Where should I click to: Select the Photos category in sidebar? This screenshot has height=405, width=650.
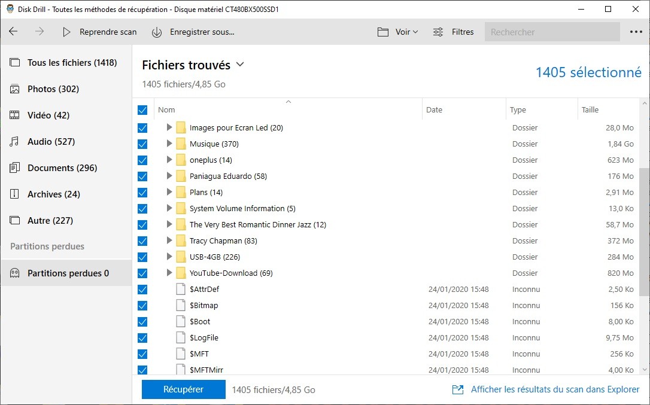(53, 89)
